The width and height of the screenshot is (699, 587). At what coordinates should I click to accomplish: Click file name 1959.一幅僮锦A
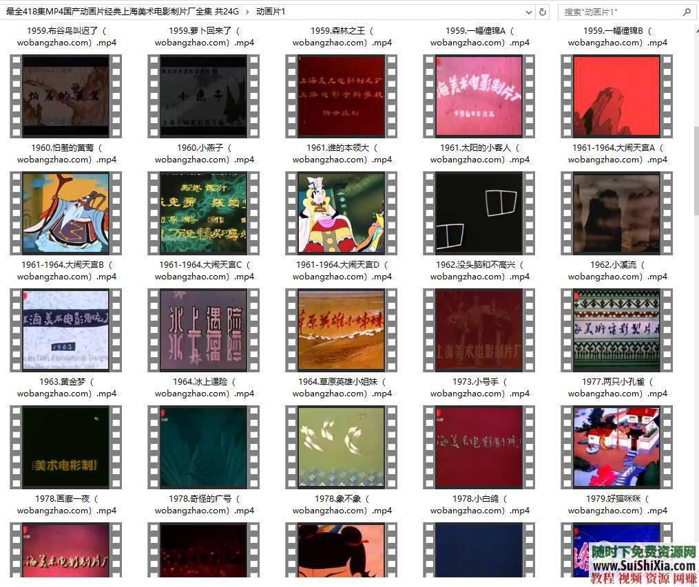tap(480, 36)
